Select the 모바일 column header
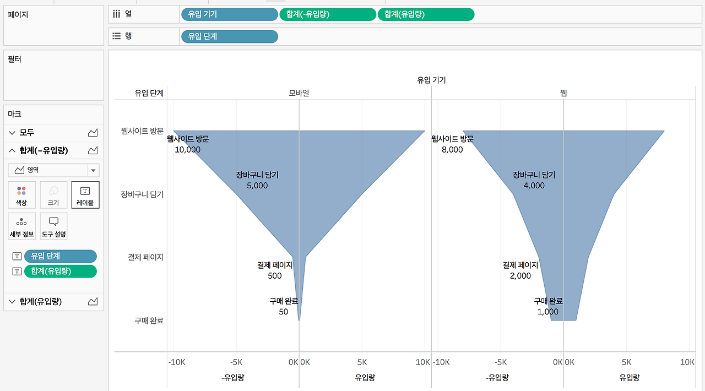705x391 pixels. point(299,93)
